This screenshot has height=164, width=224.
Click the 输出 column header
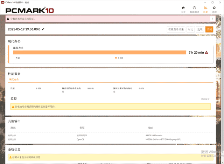pos(151,128)
